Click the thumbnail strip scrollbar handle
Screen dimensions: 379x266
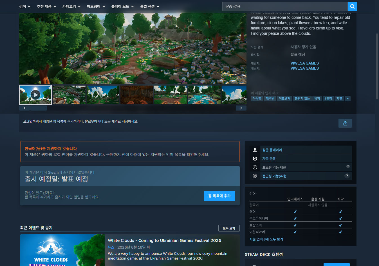(x=39, y=108)
